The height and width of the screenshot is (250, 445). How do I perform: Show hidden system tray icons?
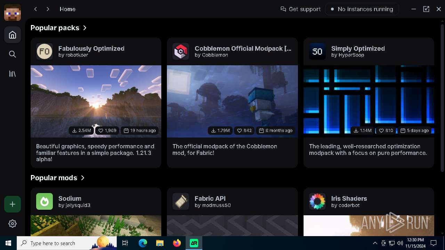375,243
